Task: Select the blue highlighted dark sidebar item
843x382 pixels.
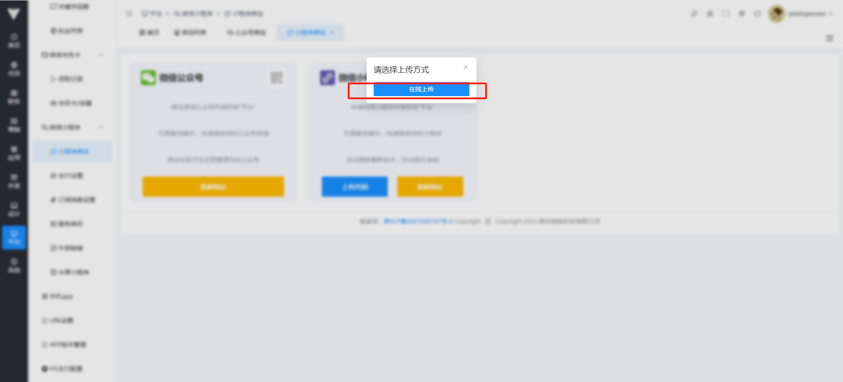Action: click(14, 238)
